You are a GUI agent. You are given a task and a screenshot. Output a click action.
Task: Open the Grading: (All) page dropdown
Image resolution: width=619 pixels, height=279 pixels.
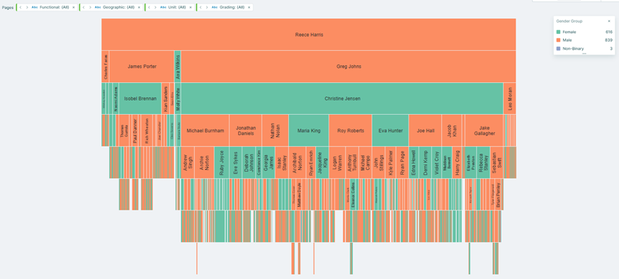228,7
